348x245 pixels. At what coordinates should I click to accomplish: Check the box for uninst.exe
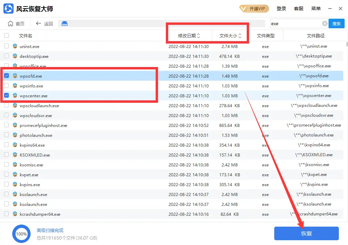point(6,46)
